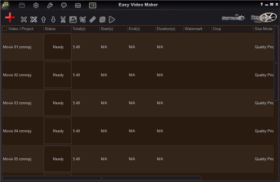Image resolution: width=280 pixels, height=182 pixels.
Task: Remove selected item with single X icon
Action: 24,20
